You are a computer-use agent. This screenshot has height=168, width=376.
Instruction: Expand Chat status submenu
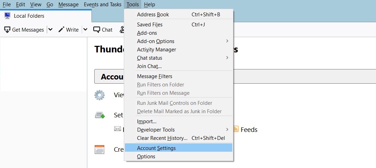point(227,58)
